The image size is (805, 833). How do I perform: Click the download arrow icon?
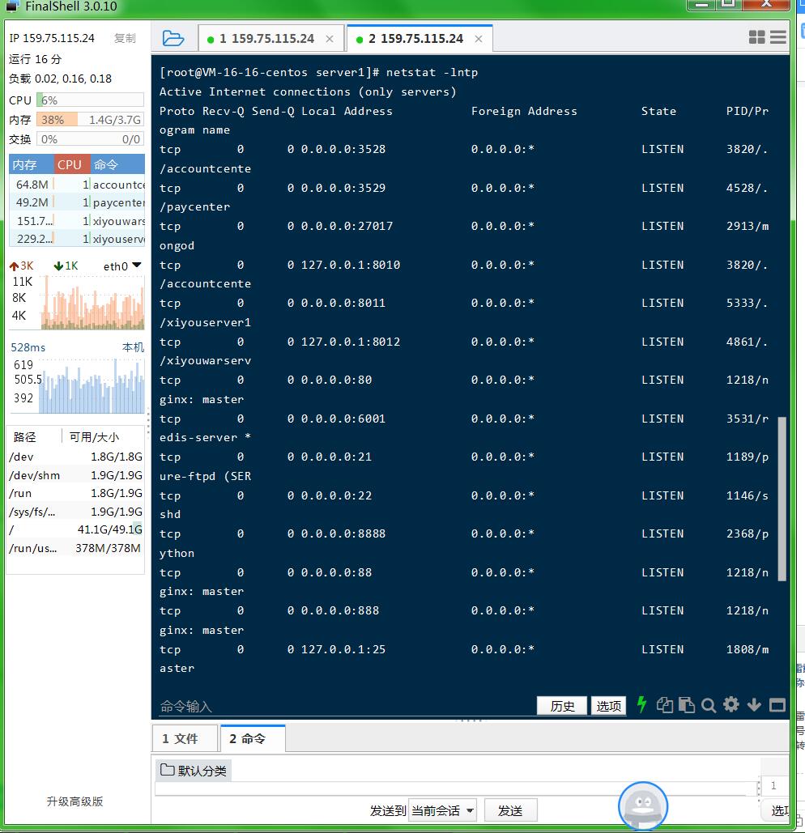754,705
